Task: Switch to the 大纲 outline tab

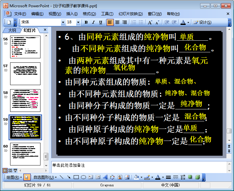Action: (x=12, y=30)
